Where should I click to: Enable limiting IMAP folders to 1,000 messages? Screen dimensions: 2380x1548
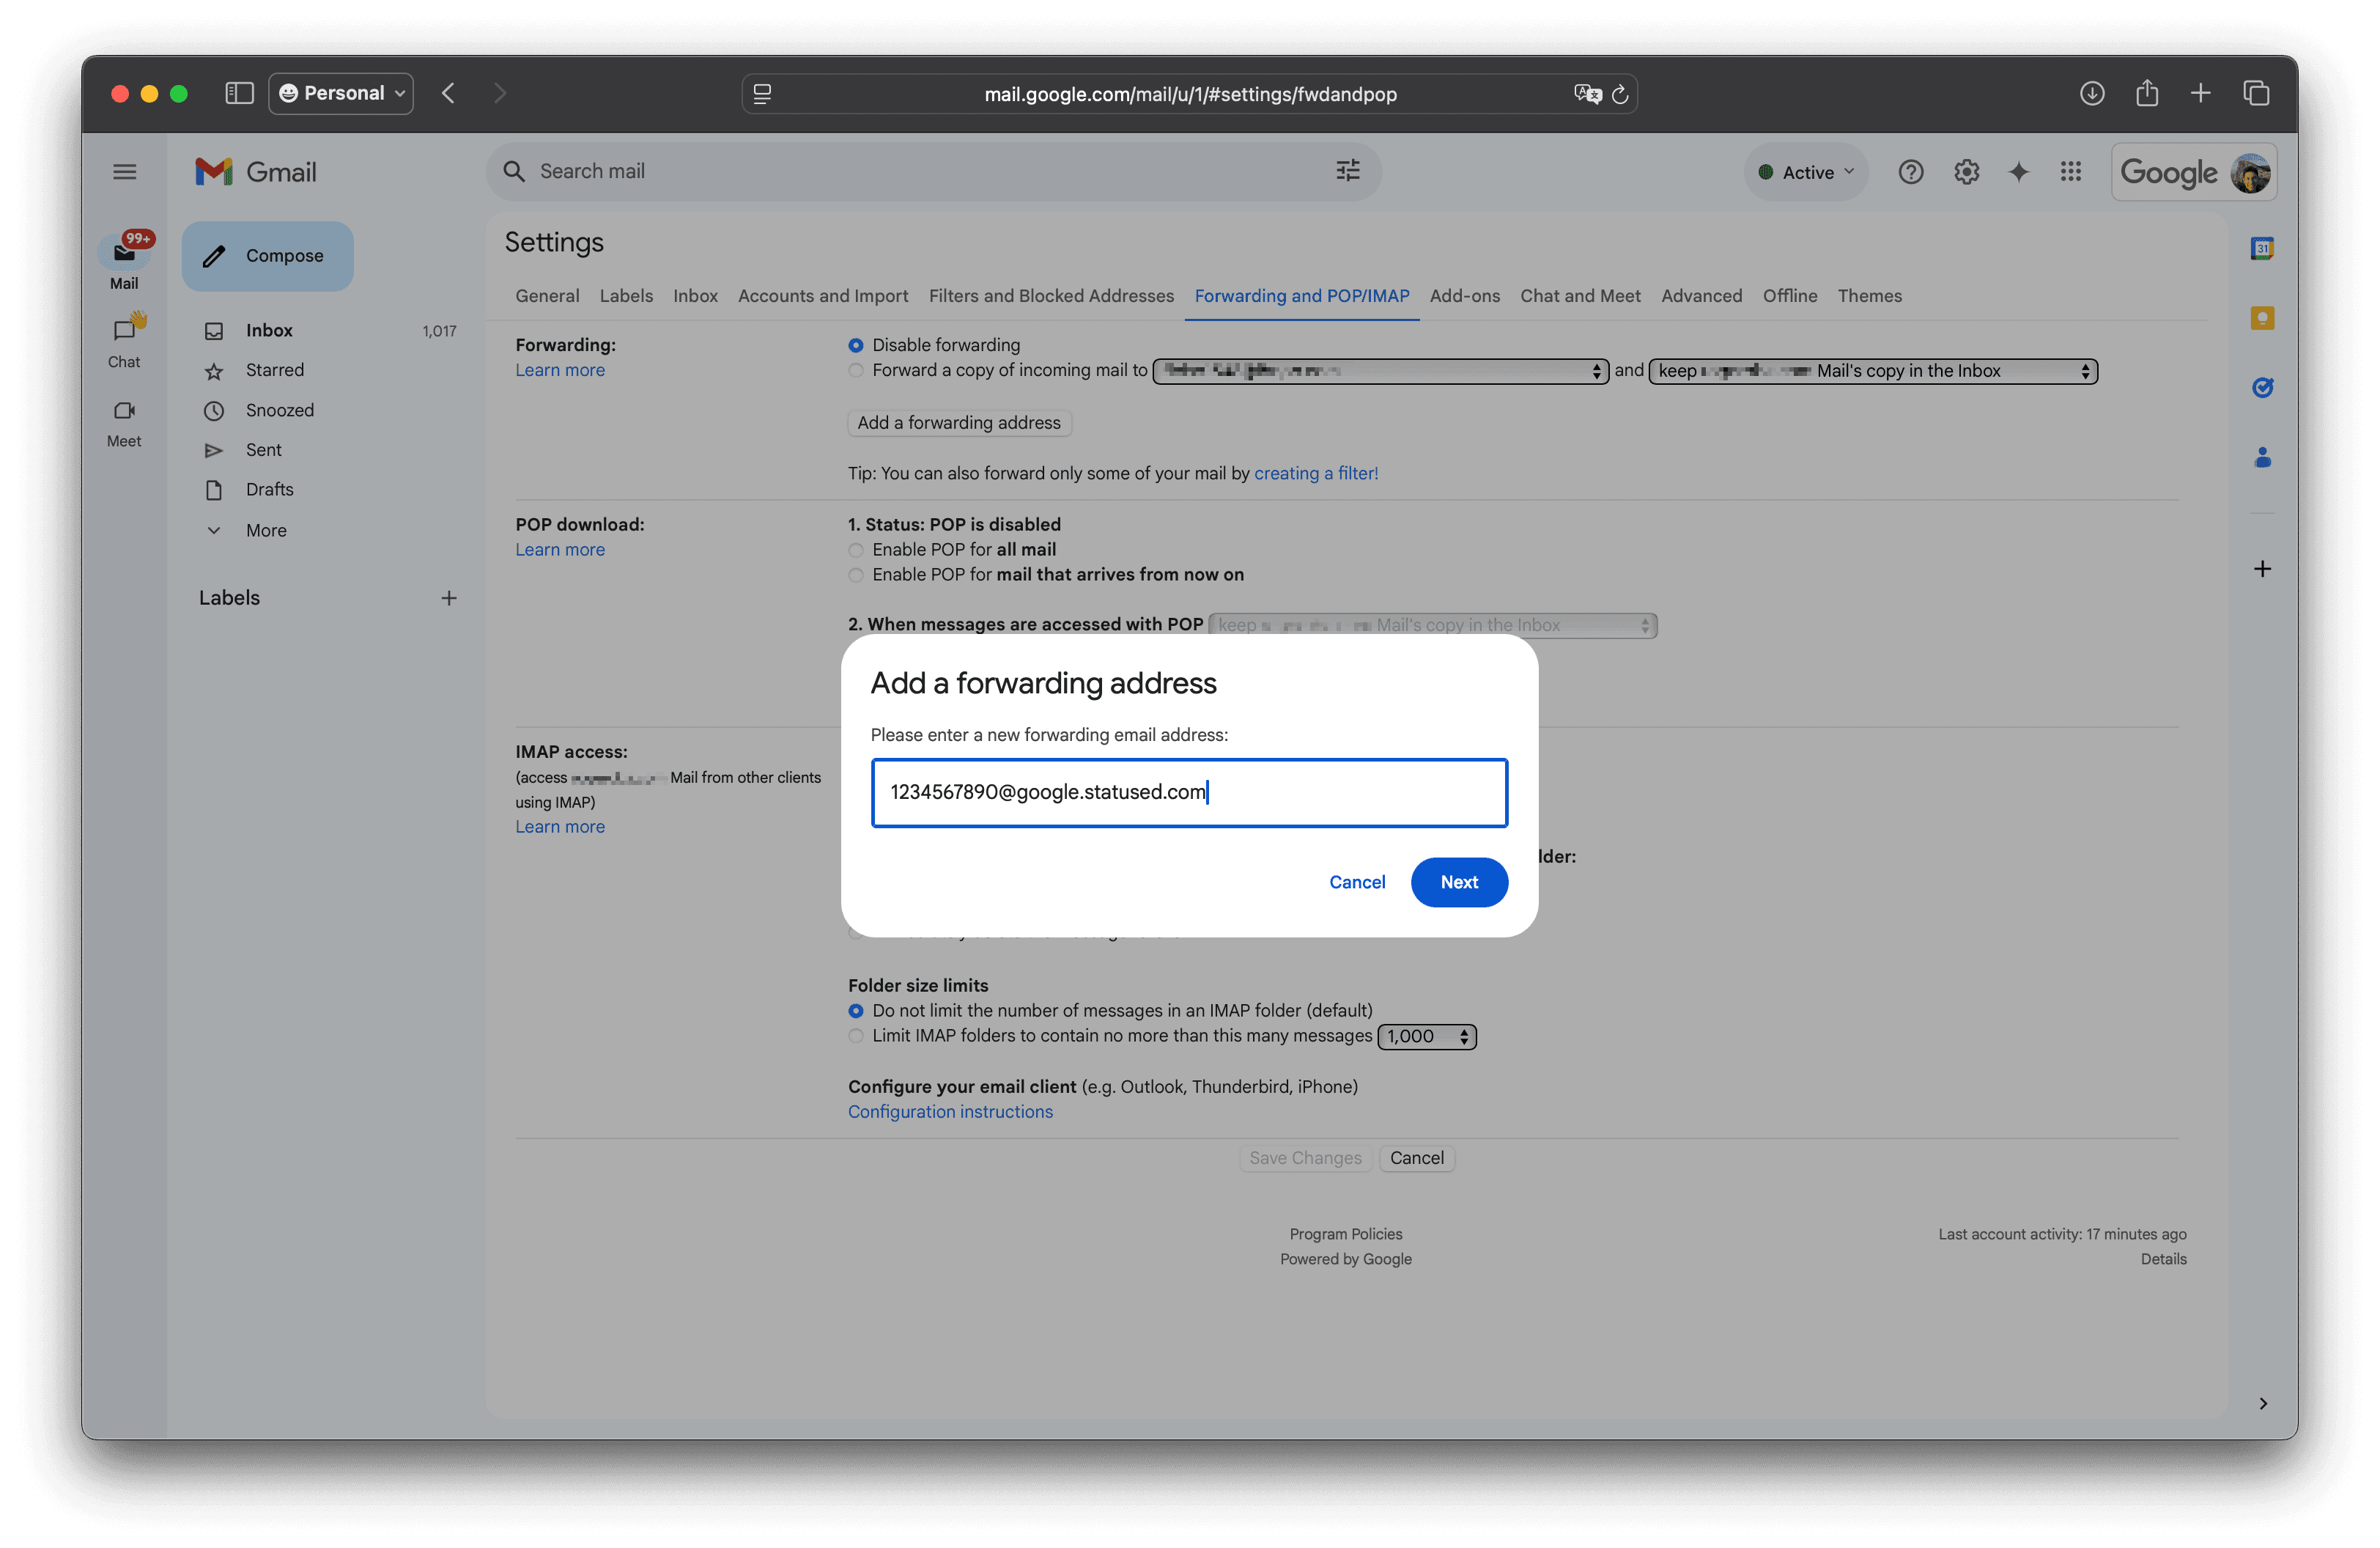click(x=856, y=1036)
